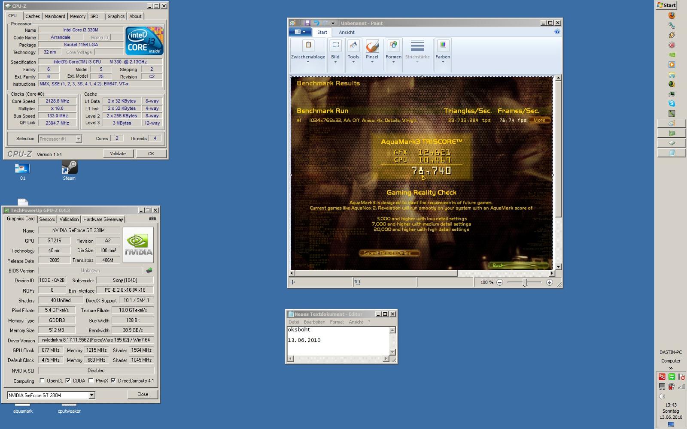The height and width of the screenshot is (429, 687).
Task: Click the Validate button in CPU-Z
Action: (x=118, y=154)
